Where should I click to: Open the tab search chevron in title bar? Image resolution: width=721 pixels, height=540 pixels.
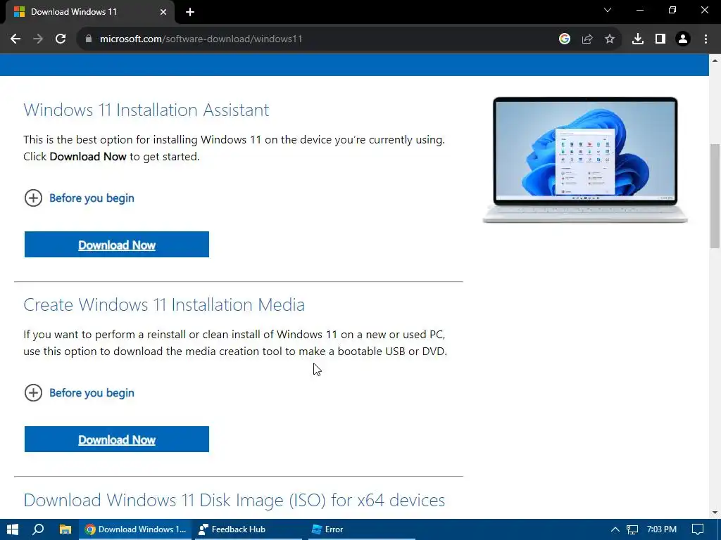click(x=608, y=10)
